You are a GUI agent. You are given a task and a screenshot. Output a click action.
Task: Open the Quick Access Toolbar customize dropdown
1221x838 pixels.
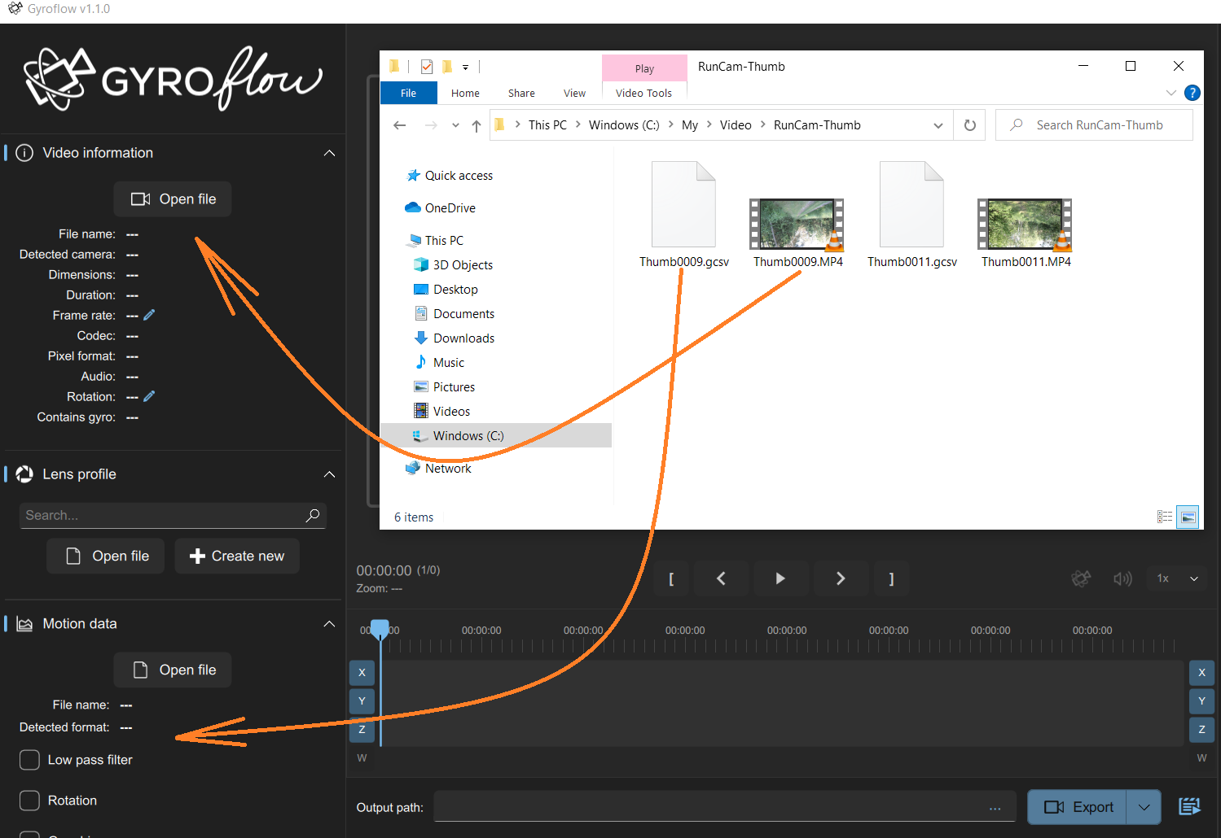pyautogui.click(x=465, y=68)
